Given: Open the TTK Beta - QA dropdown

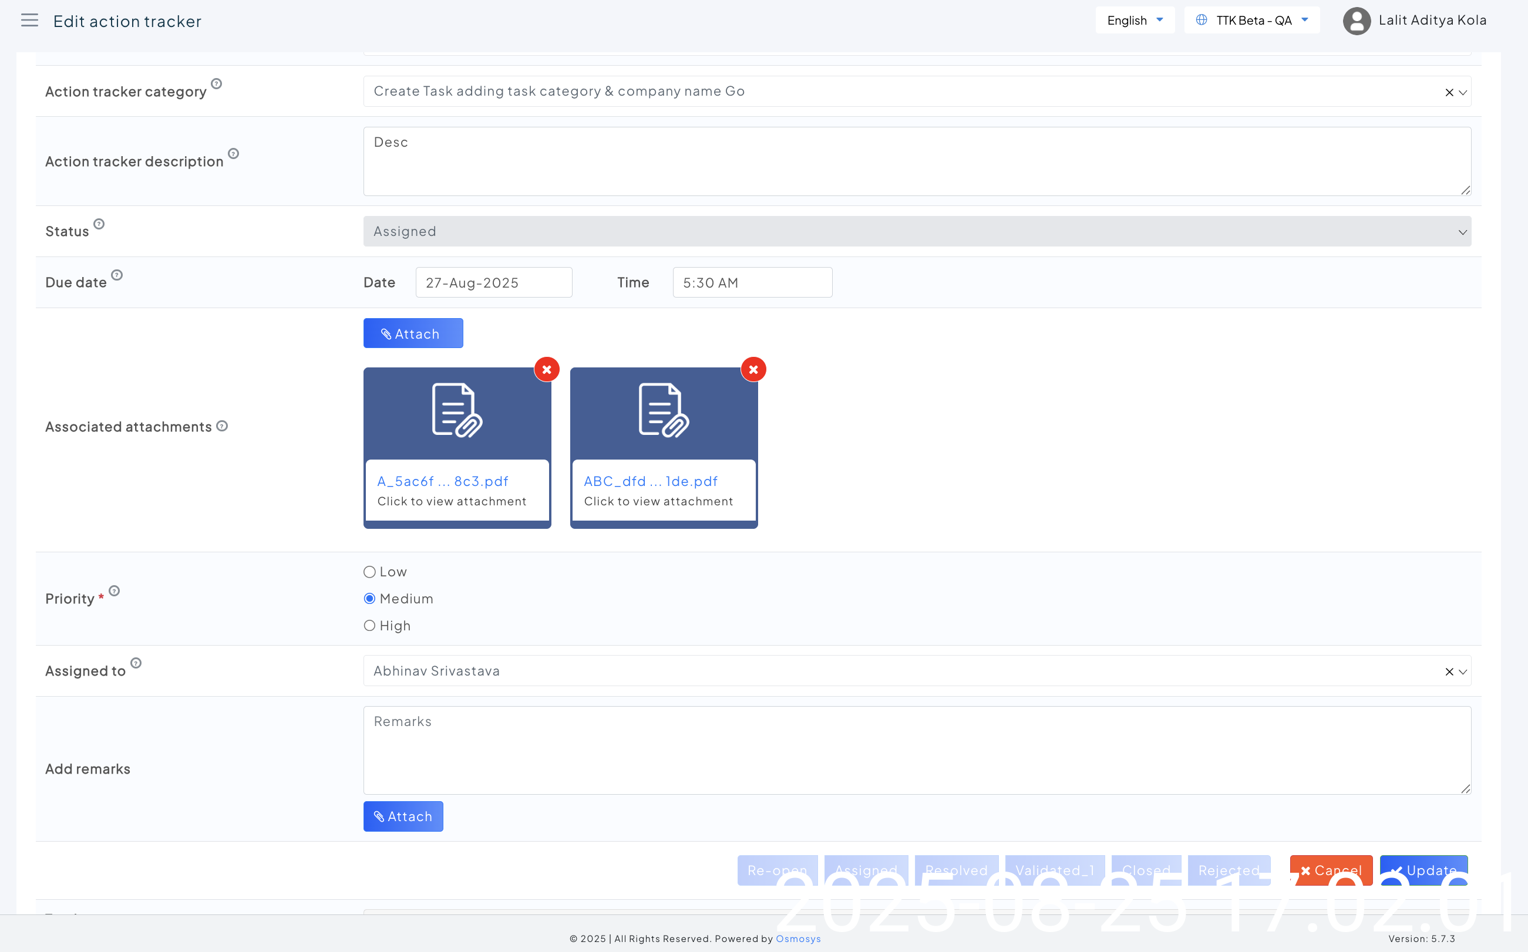Looking at the screenshot, I should [1252, 21].
